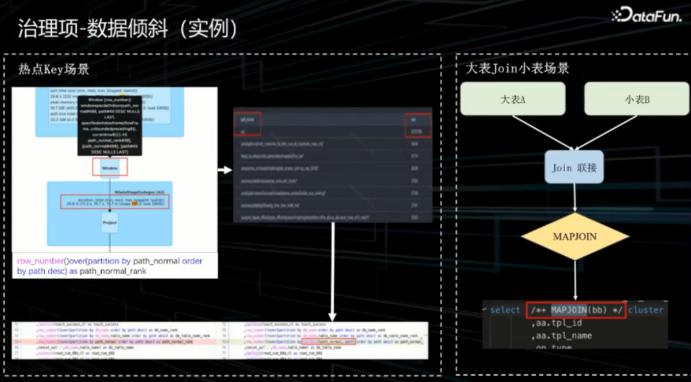
Task: Click the ,aa.tpl_name line
Action: [562, 336]
